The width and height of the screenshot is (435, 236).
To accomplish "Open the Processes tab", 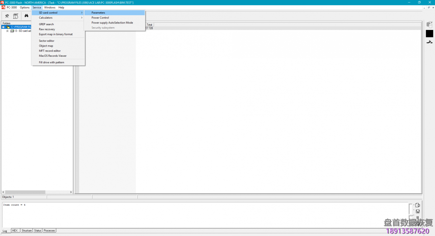I will (x=49, y=231).
